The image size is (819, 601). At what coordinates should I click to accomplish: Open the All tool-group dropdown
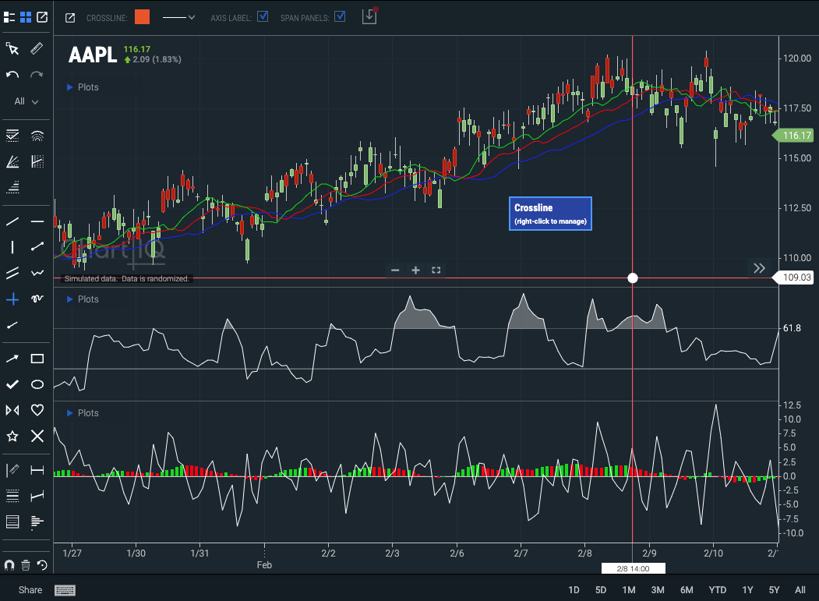[x=26, y=101]
